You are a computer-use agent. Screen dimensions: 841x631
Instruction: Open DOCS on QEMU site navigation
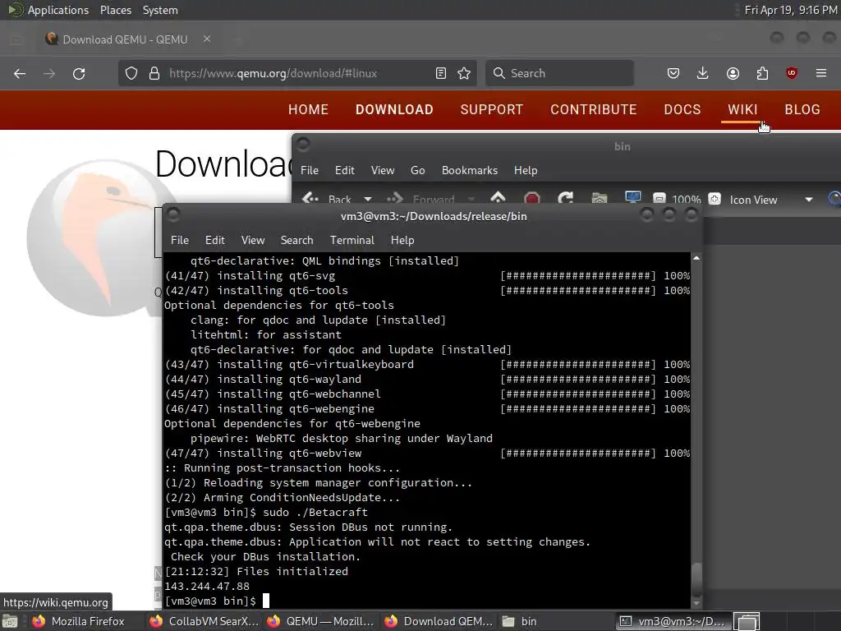[682, 109]
